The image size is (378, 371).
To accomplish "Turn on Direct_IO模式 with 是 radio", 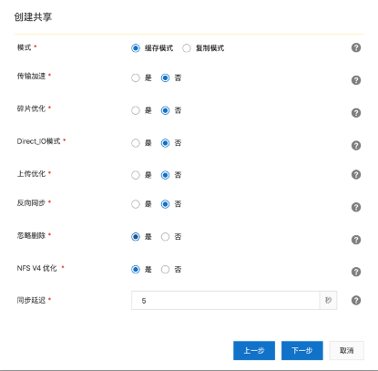I will 136,143.
